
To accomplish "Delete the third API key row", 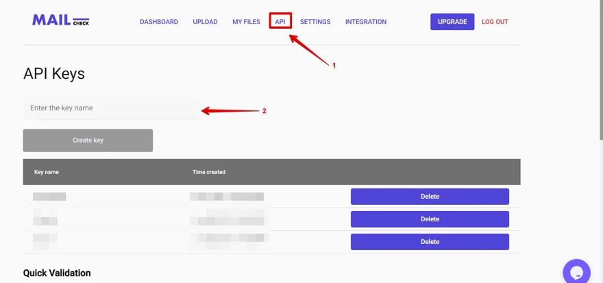I will click(x=430, y=242).
